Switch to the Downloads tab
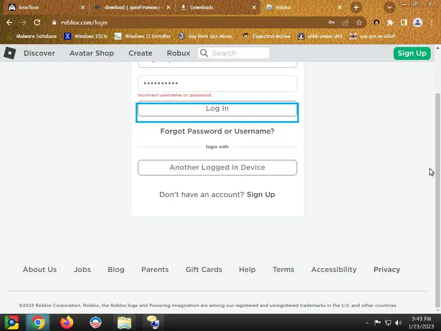The width and height of the screenshot is (441, 331). pos(218,8)
